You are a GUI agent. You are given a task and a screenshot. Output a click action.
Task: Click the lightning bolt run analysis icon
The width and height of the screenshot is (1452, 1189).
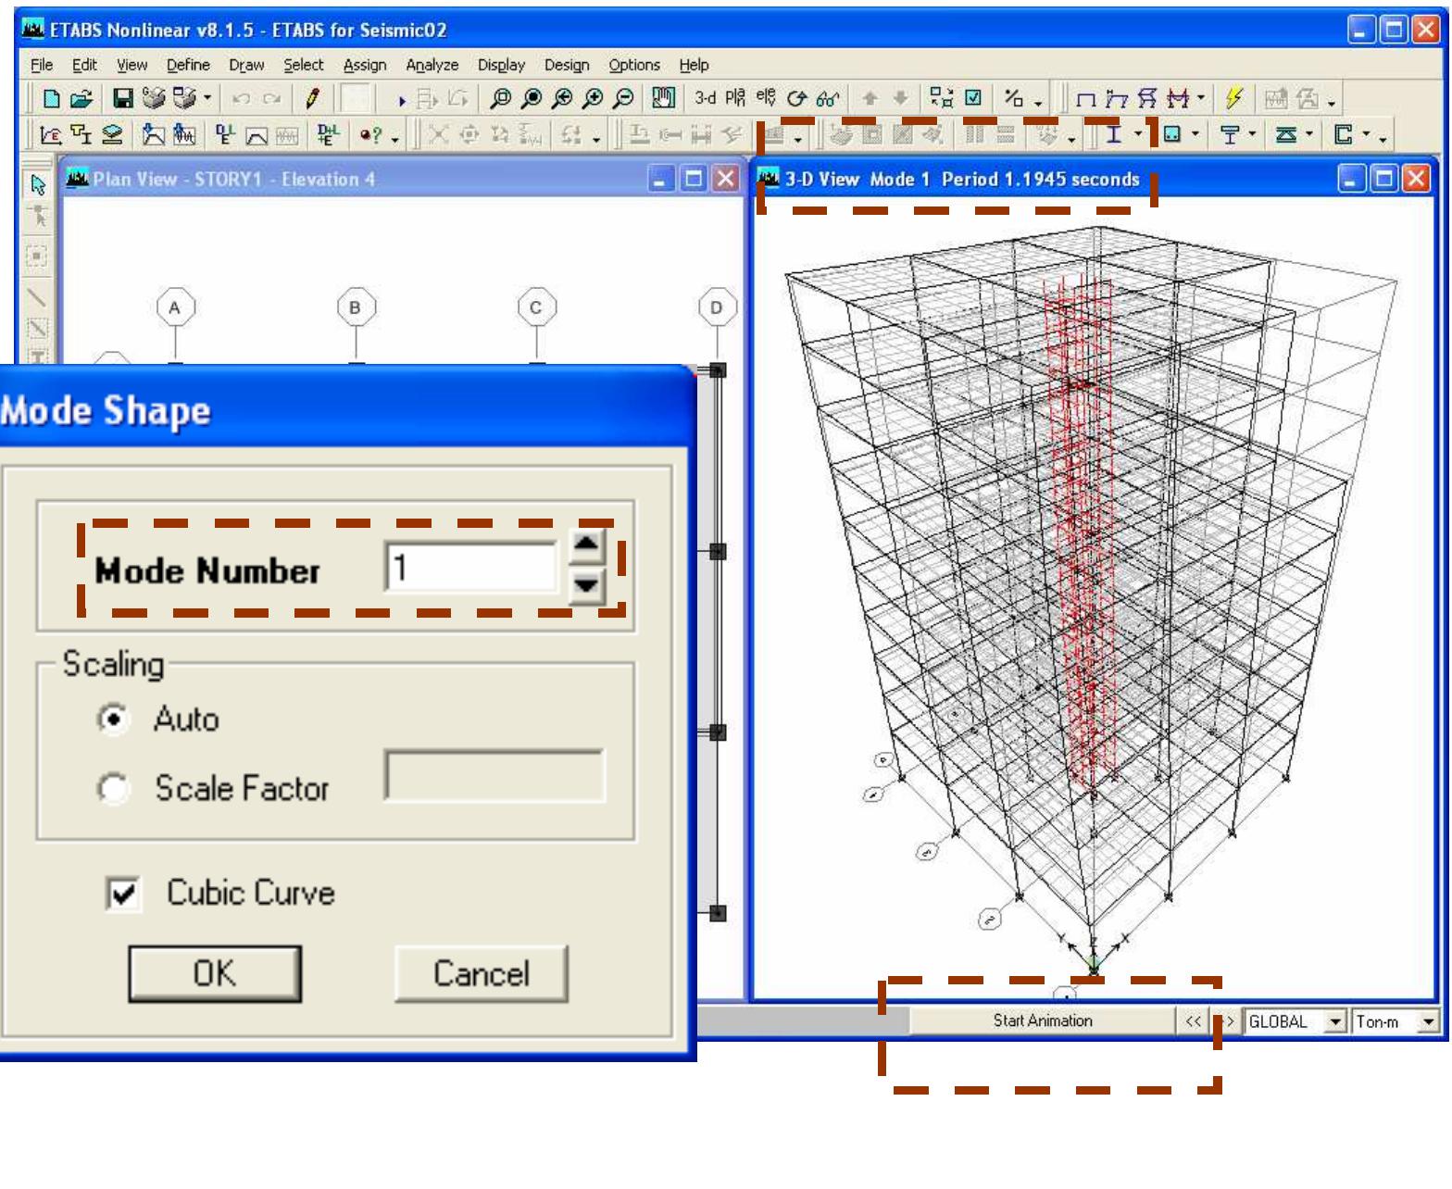click(1233, 98)
